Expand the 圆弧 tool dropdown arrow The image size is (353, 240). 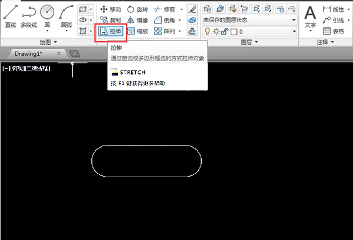[x=66, y=31]
